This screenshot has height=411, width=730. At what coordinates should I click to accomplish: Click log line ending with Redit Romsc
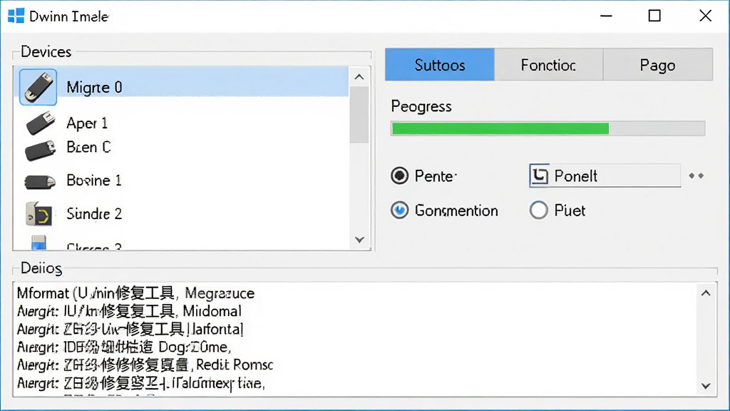point(145,365)
